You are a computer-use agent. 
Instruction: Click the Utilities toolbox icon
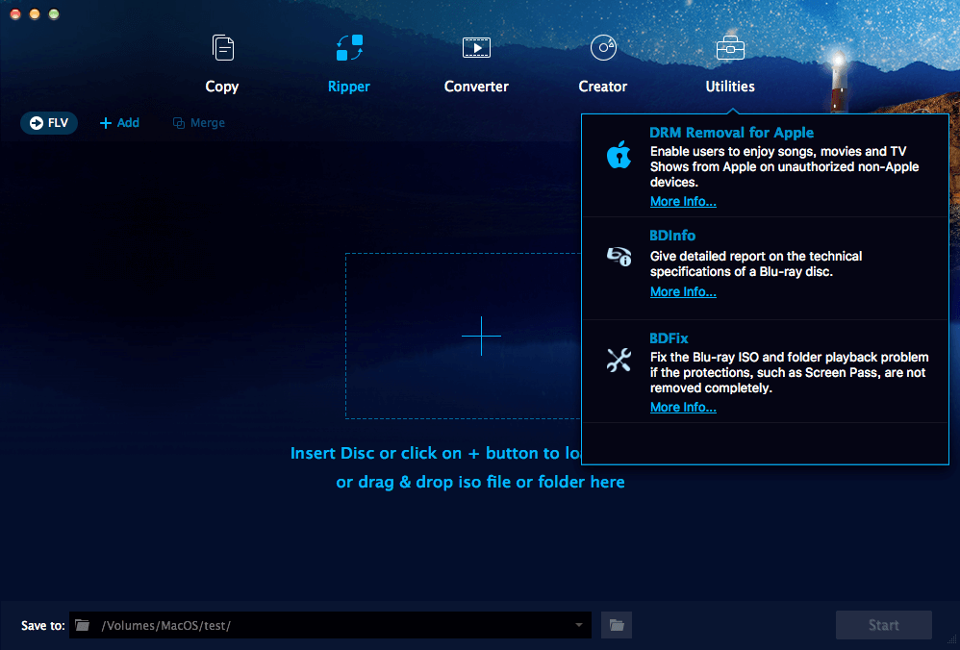pyautogui.click(x=730, y=48)
